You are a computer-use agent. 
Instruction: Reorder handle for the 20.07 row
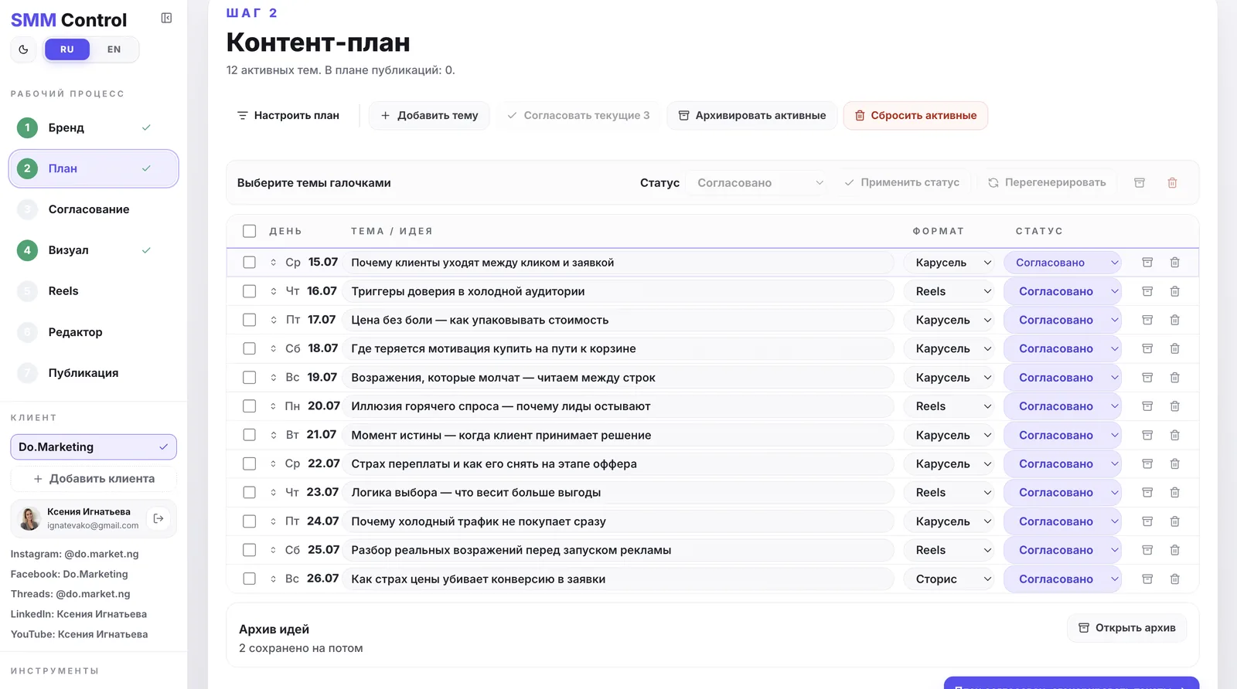[x=273, y=406]
